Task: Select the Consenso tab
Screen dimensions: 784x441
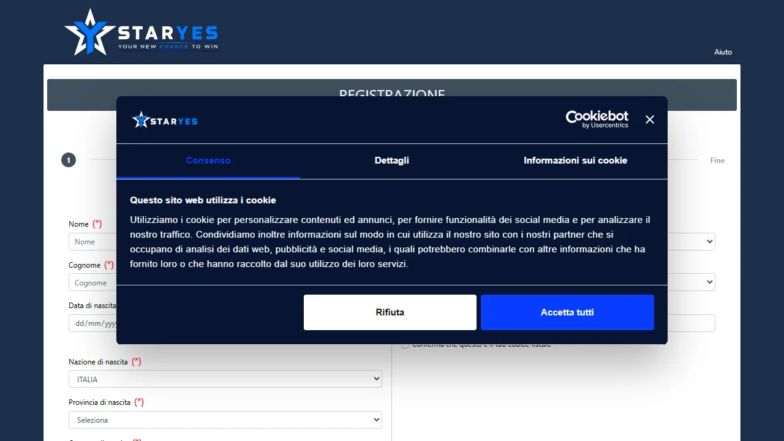Action: tap(208, 160)
